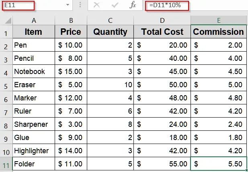Screen dimensions: 248x172
Task: Select the 'Folder' cell
Action: (34, 164)
